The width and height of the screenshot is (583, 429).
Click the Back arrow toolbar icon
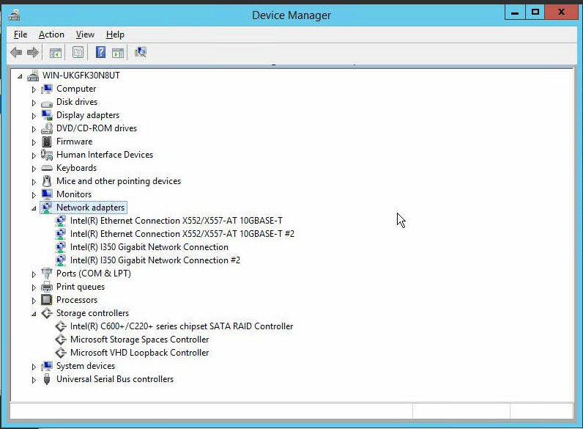pyautogui.click(x=16, y=53)
